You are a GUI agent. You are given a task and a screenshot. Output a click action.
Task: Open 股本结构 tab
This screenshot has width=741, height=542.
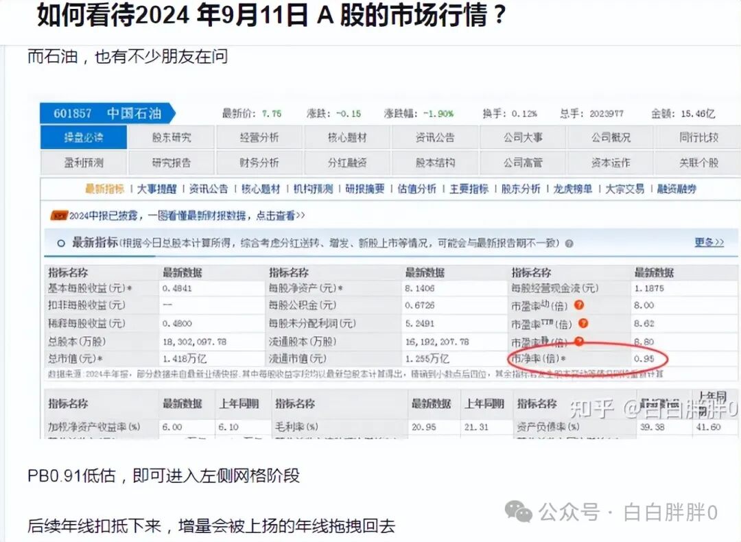pyautogui.click(x=435, y=163)
